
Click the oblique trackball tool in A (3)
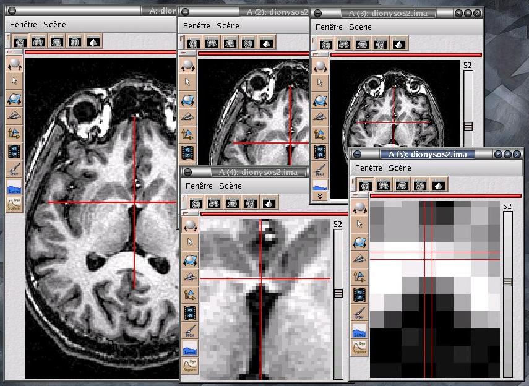[x=320, y=99]
